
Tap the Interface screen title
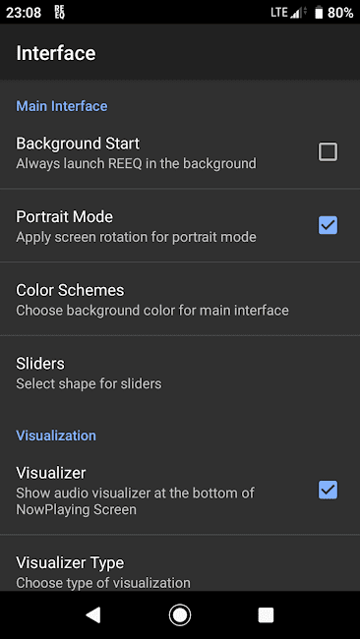tap(56, 53)
